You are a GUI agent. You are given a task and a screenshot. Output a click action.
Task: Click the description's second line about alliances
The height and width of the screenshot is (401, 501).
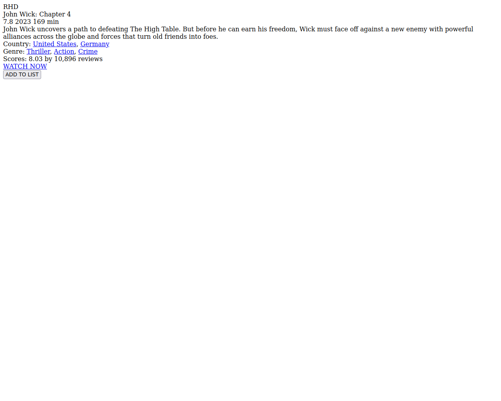point(110,37)
